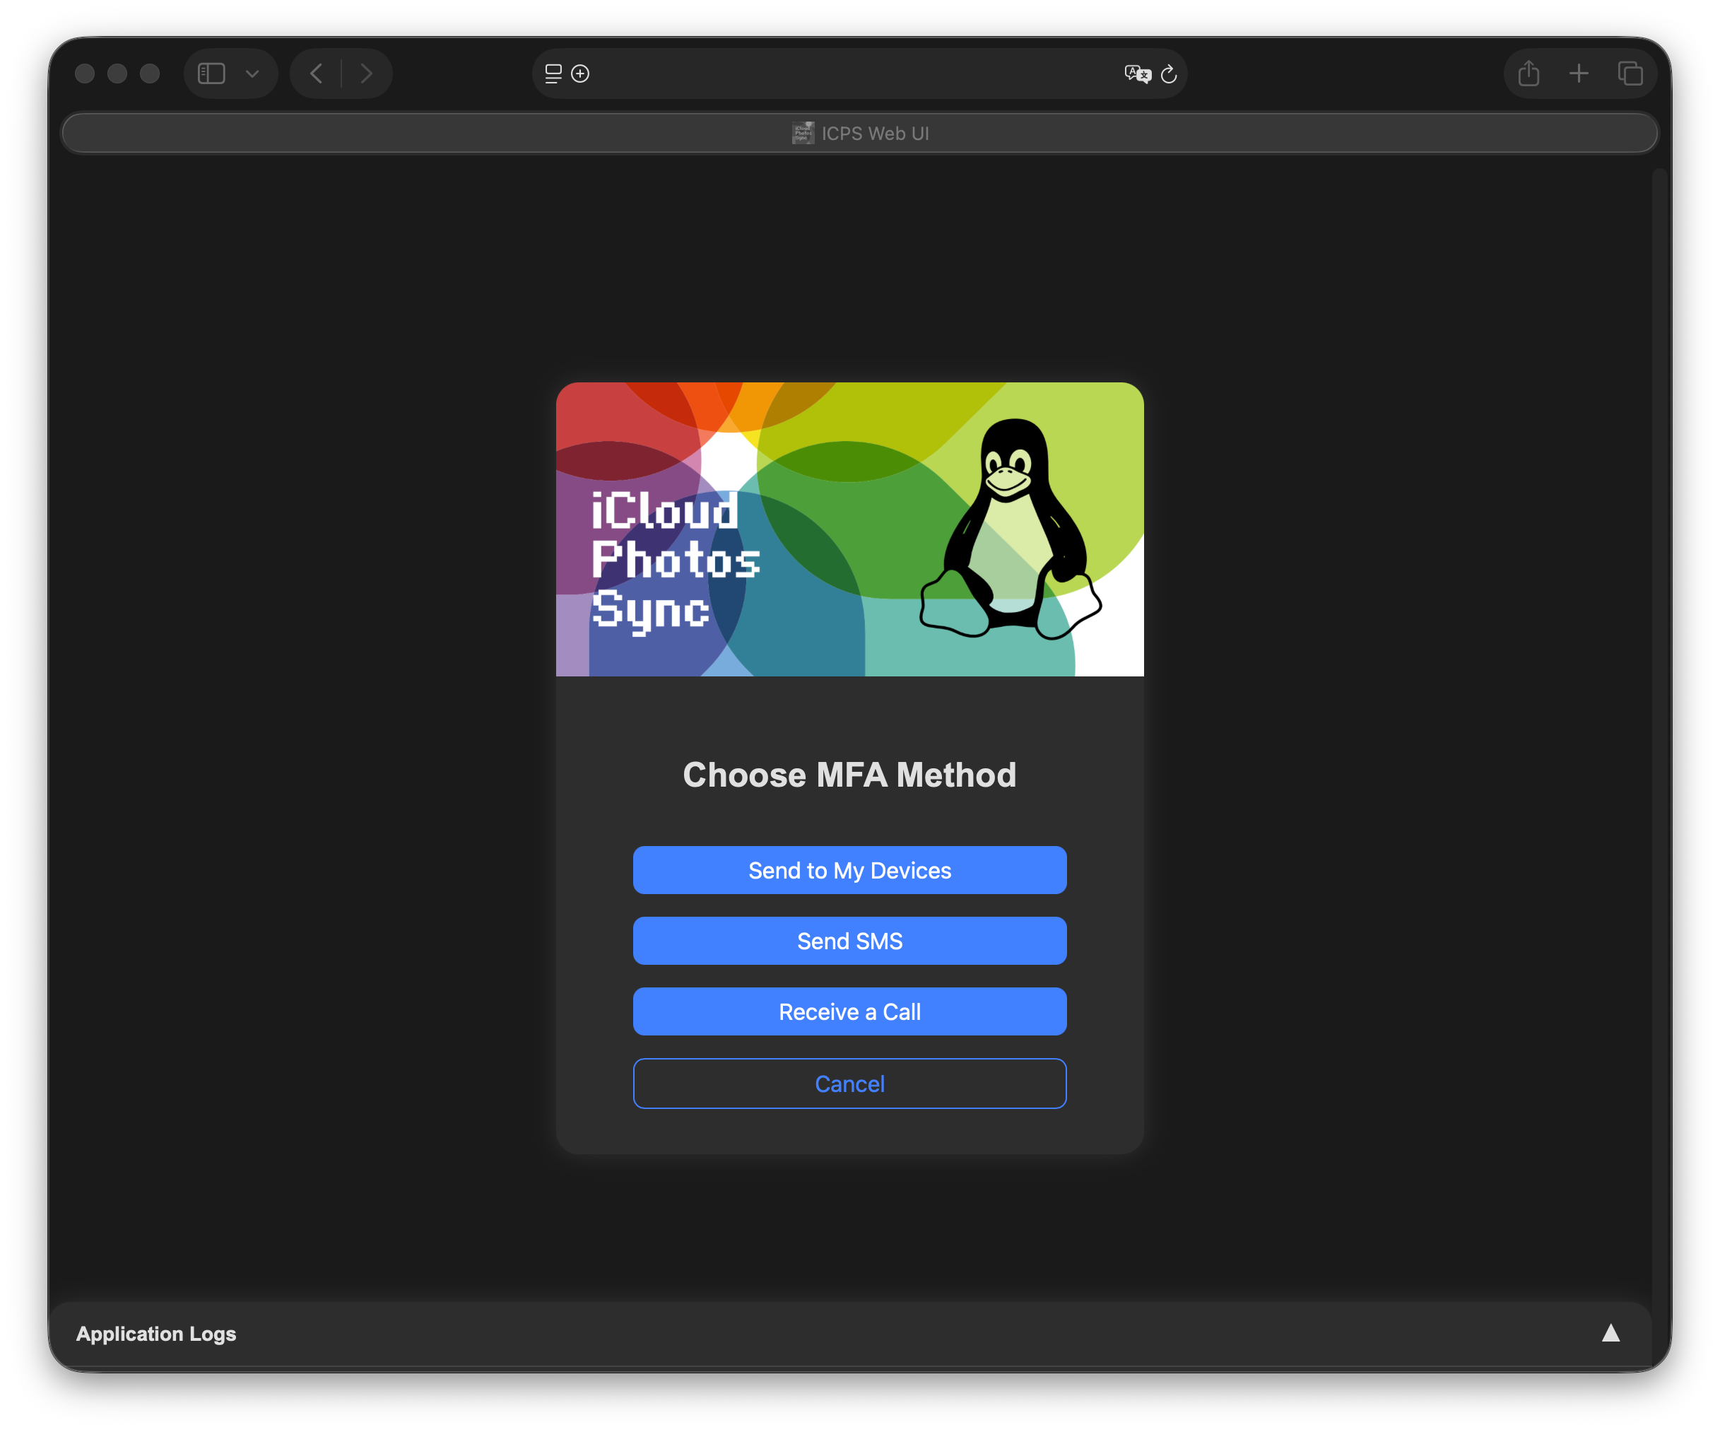Reload the ICPS Web UI page
Viewport: 1720px width, 1432px height.
point(1170,74)
